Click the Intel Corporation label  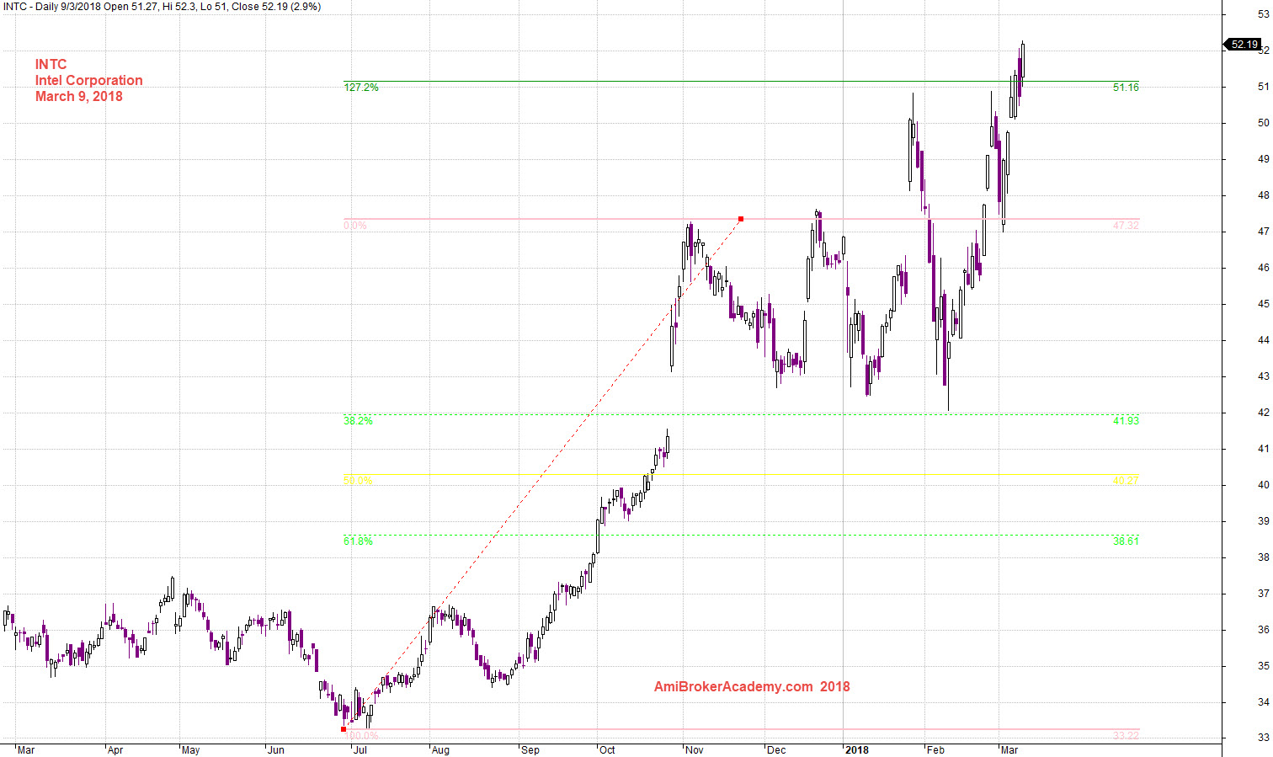pyautogui.click(x=89, y=81)
